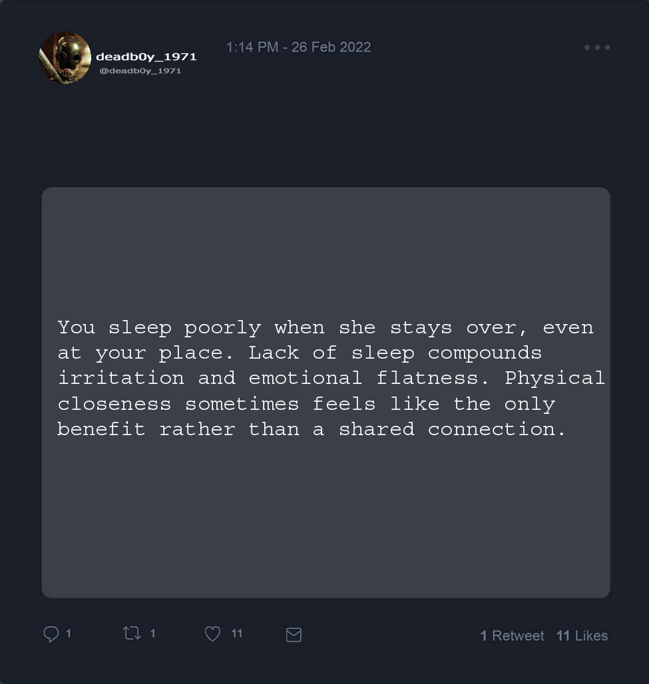
Task: Open the 1:14 PM - 26 Feb 2022 timestamp
Action: pyautogui.click(x=298, y=47)
